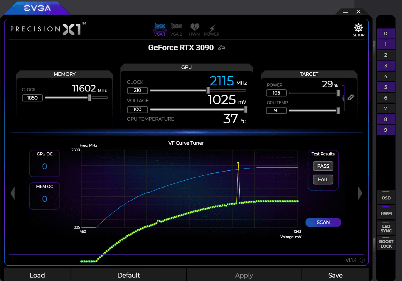Click the 29 % power reading
Screen dimensions: 402x281
(330, 84)
